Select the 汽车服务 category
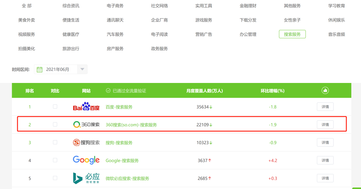Screen dimensions: 361x189 click(115, 34)
